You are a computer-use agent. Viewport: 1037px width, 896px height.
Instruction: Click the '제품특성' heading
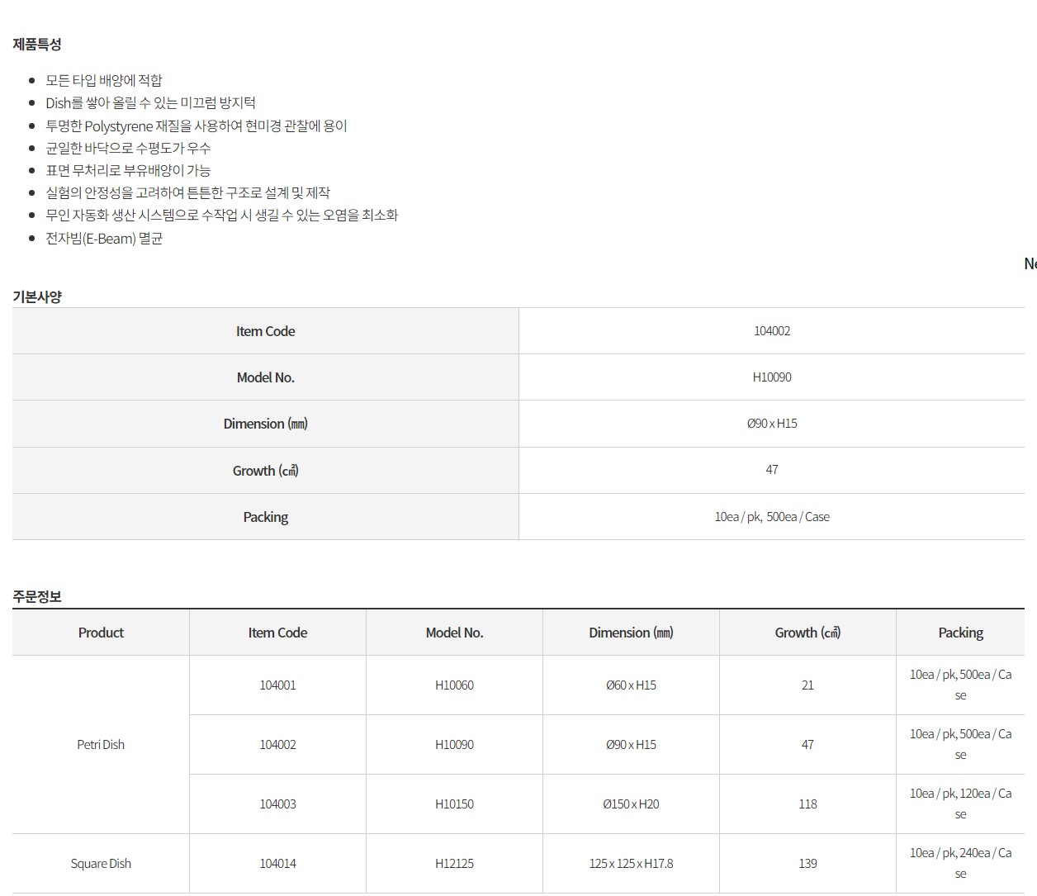tap(37, 44)
